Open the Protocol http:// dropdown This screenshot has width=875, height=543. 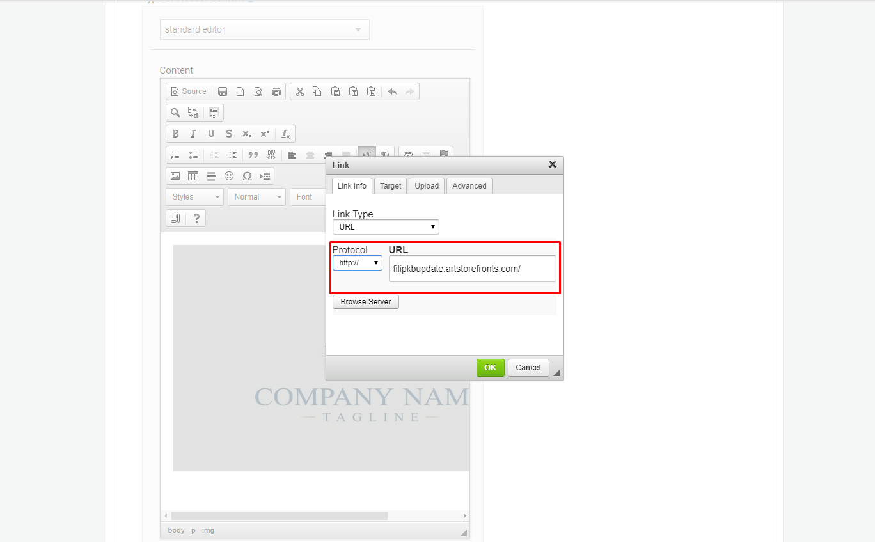358,263
